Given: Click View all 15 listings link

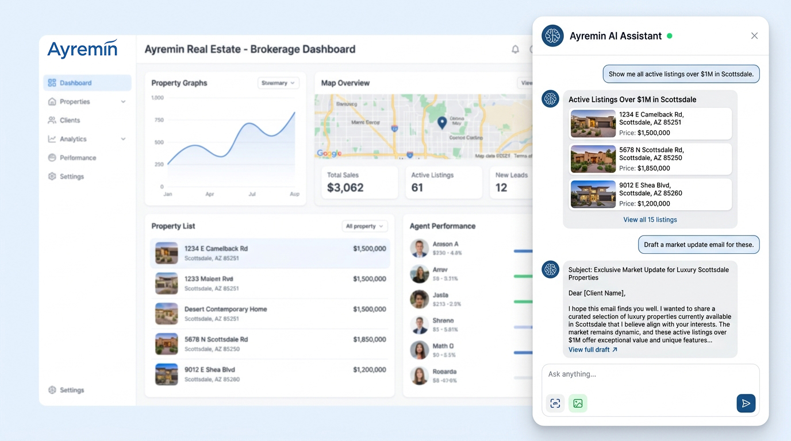Looking at the screenshot, I should (x=650, y=219).
